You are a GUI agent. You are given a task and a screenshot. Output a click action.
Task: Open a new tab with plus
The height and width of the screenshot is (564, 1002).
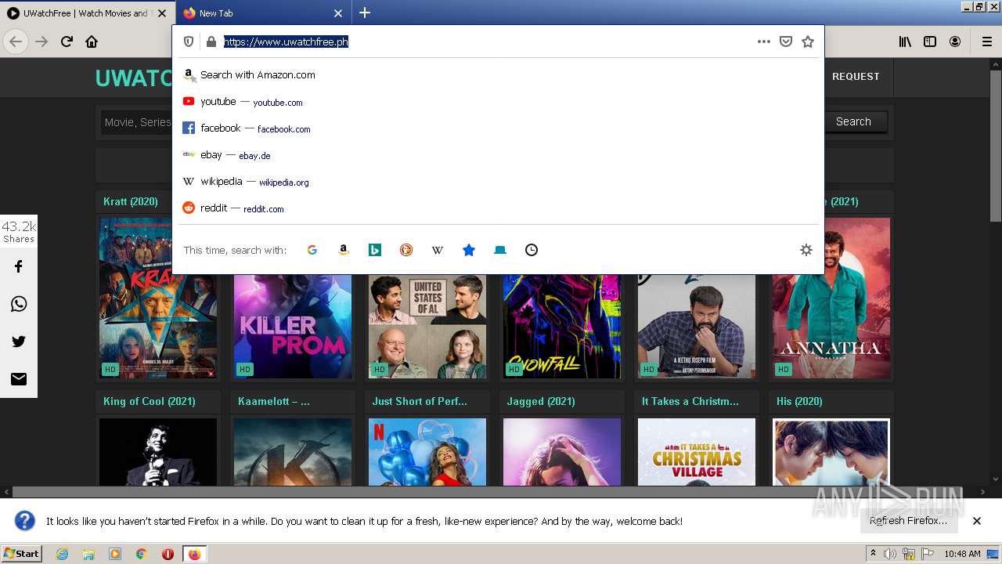tap(365, 13)
